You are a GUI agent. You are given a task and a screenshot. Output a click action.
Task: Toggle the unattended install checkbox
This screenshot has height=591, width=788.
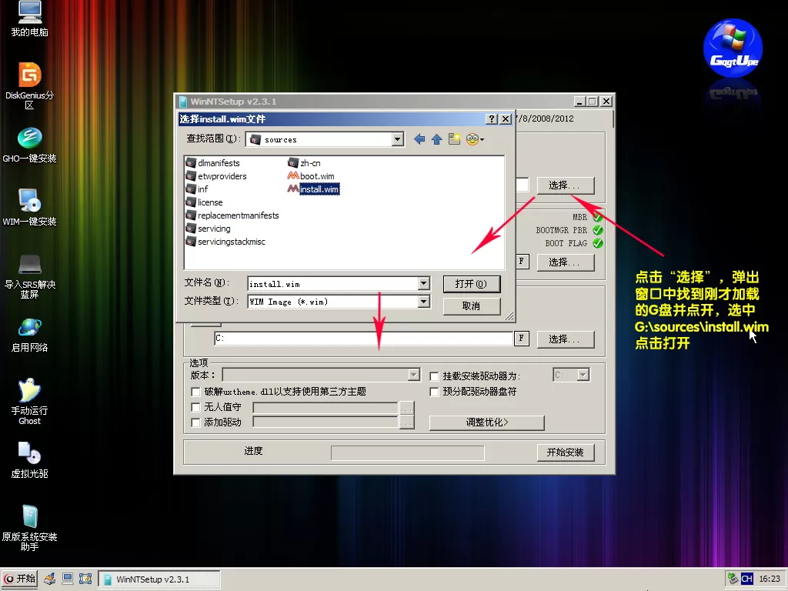click(195, 407)
